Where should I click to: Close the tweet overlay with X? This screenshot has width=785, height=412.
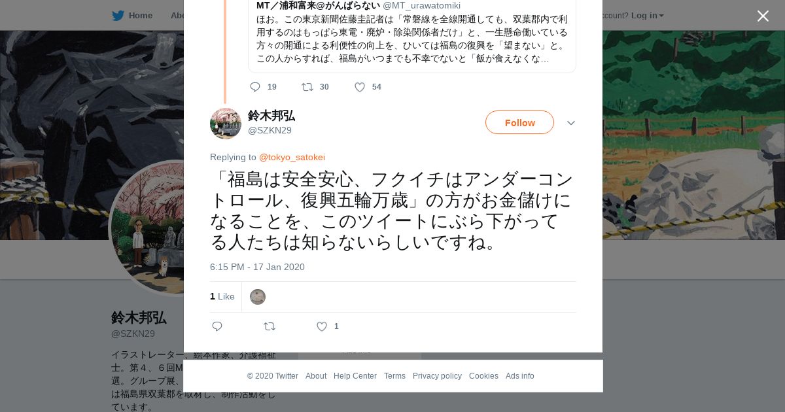[x=763, y=16]
